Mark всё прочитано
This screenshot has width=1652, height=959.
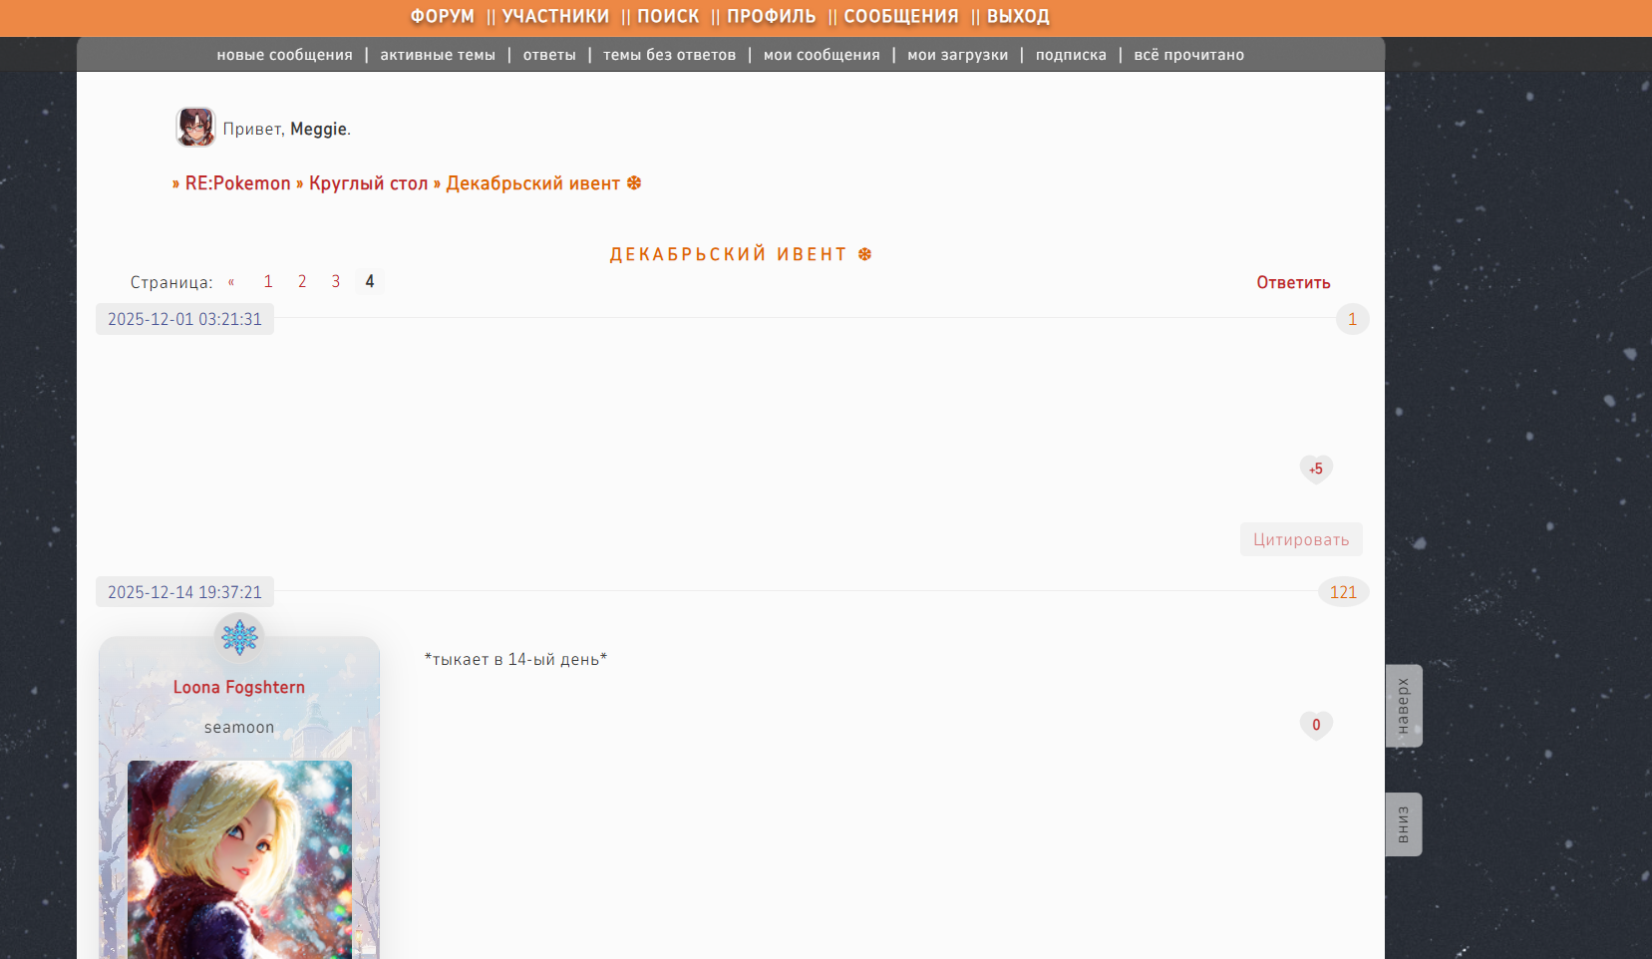click(x=1189, y=55)
